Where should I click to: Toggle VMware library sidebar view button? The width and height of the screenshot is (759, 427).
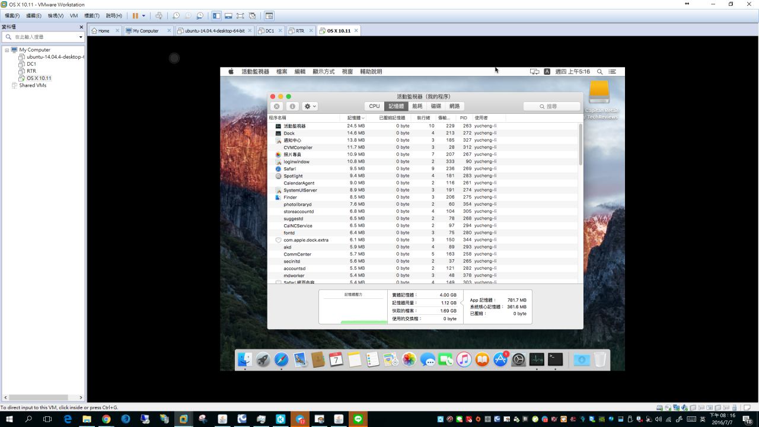(x=216, y=16)
